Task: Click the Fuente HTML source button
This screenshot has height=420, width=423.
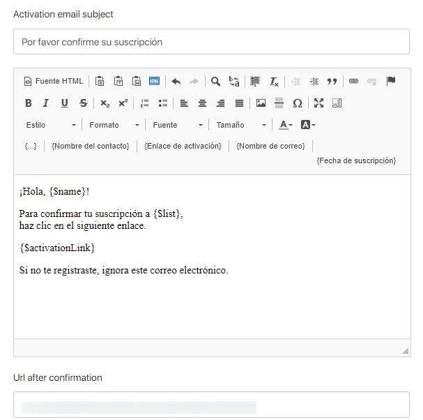Action: click(54, 81)
